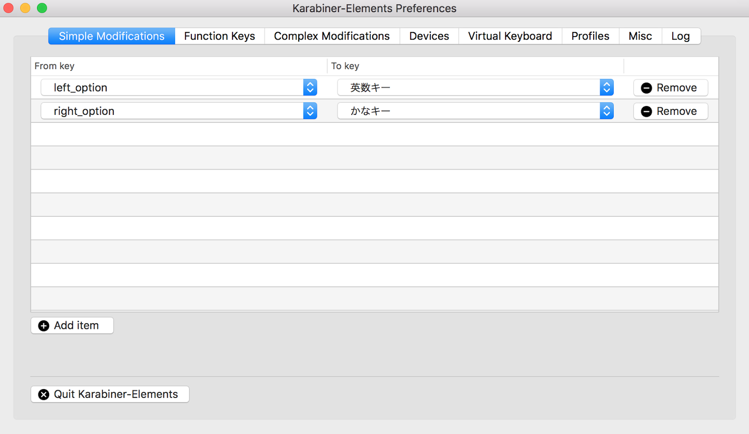Close the Preferences window
This screenshot has width=749, height=434.
pos(8,8)
